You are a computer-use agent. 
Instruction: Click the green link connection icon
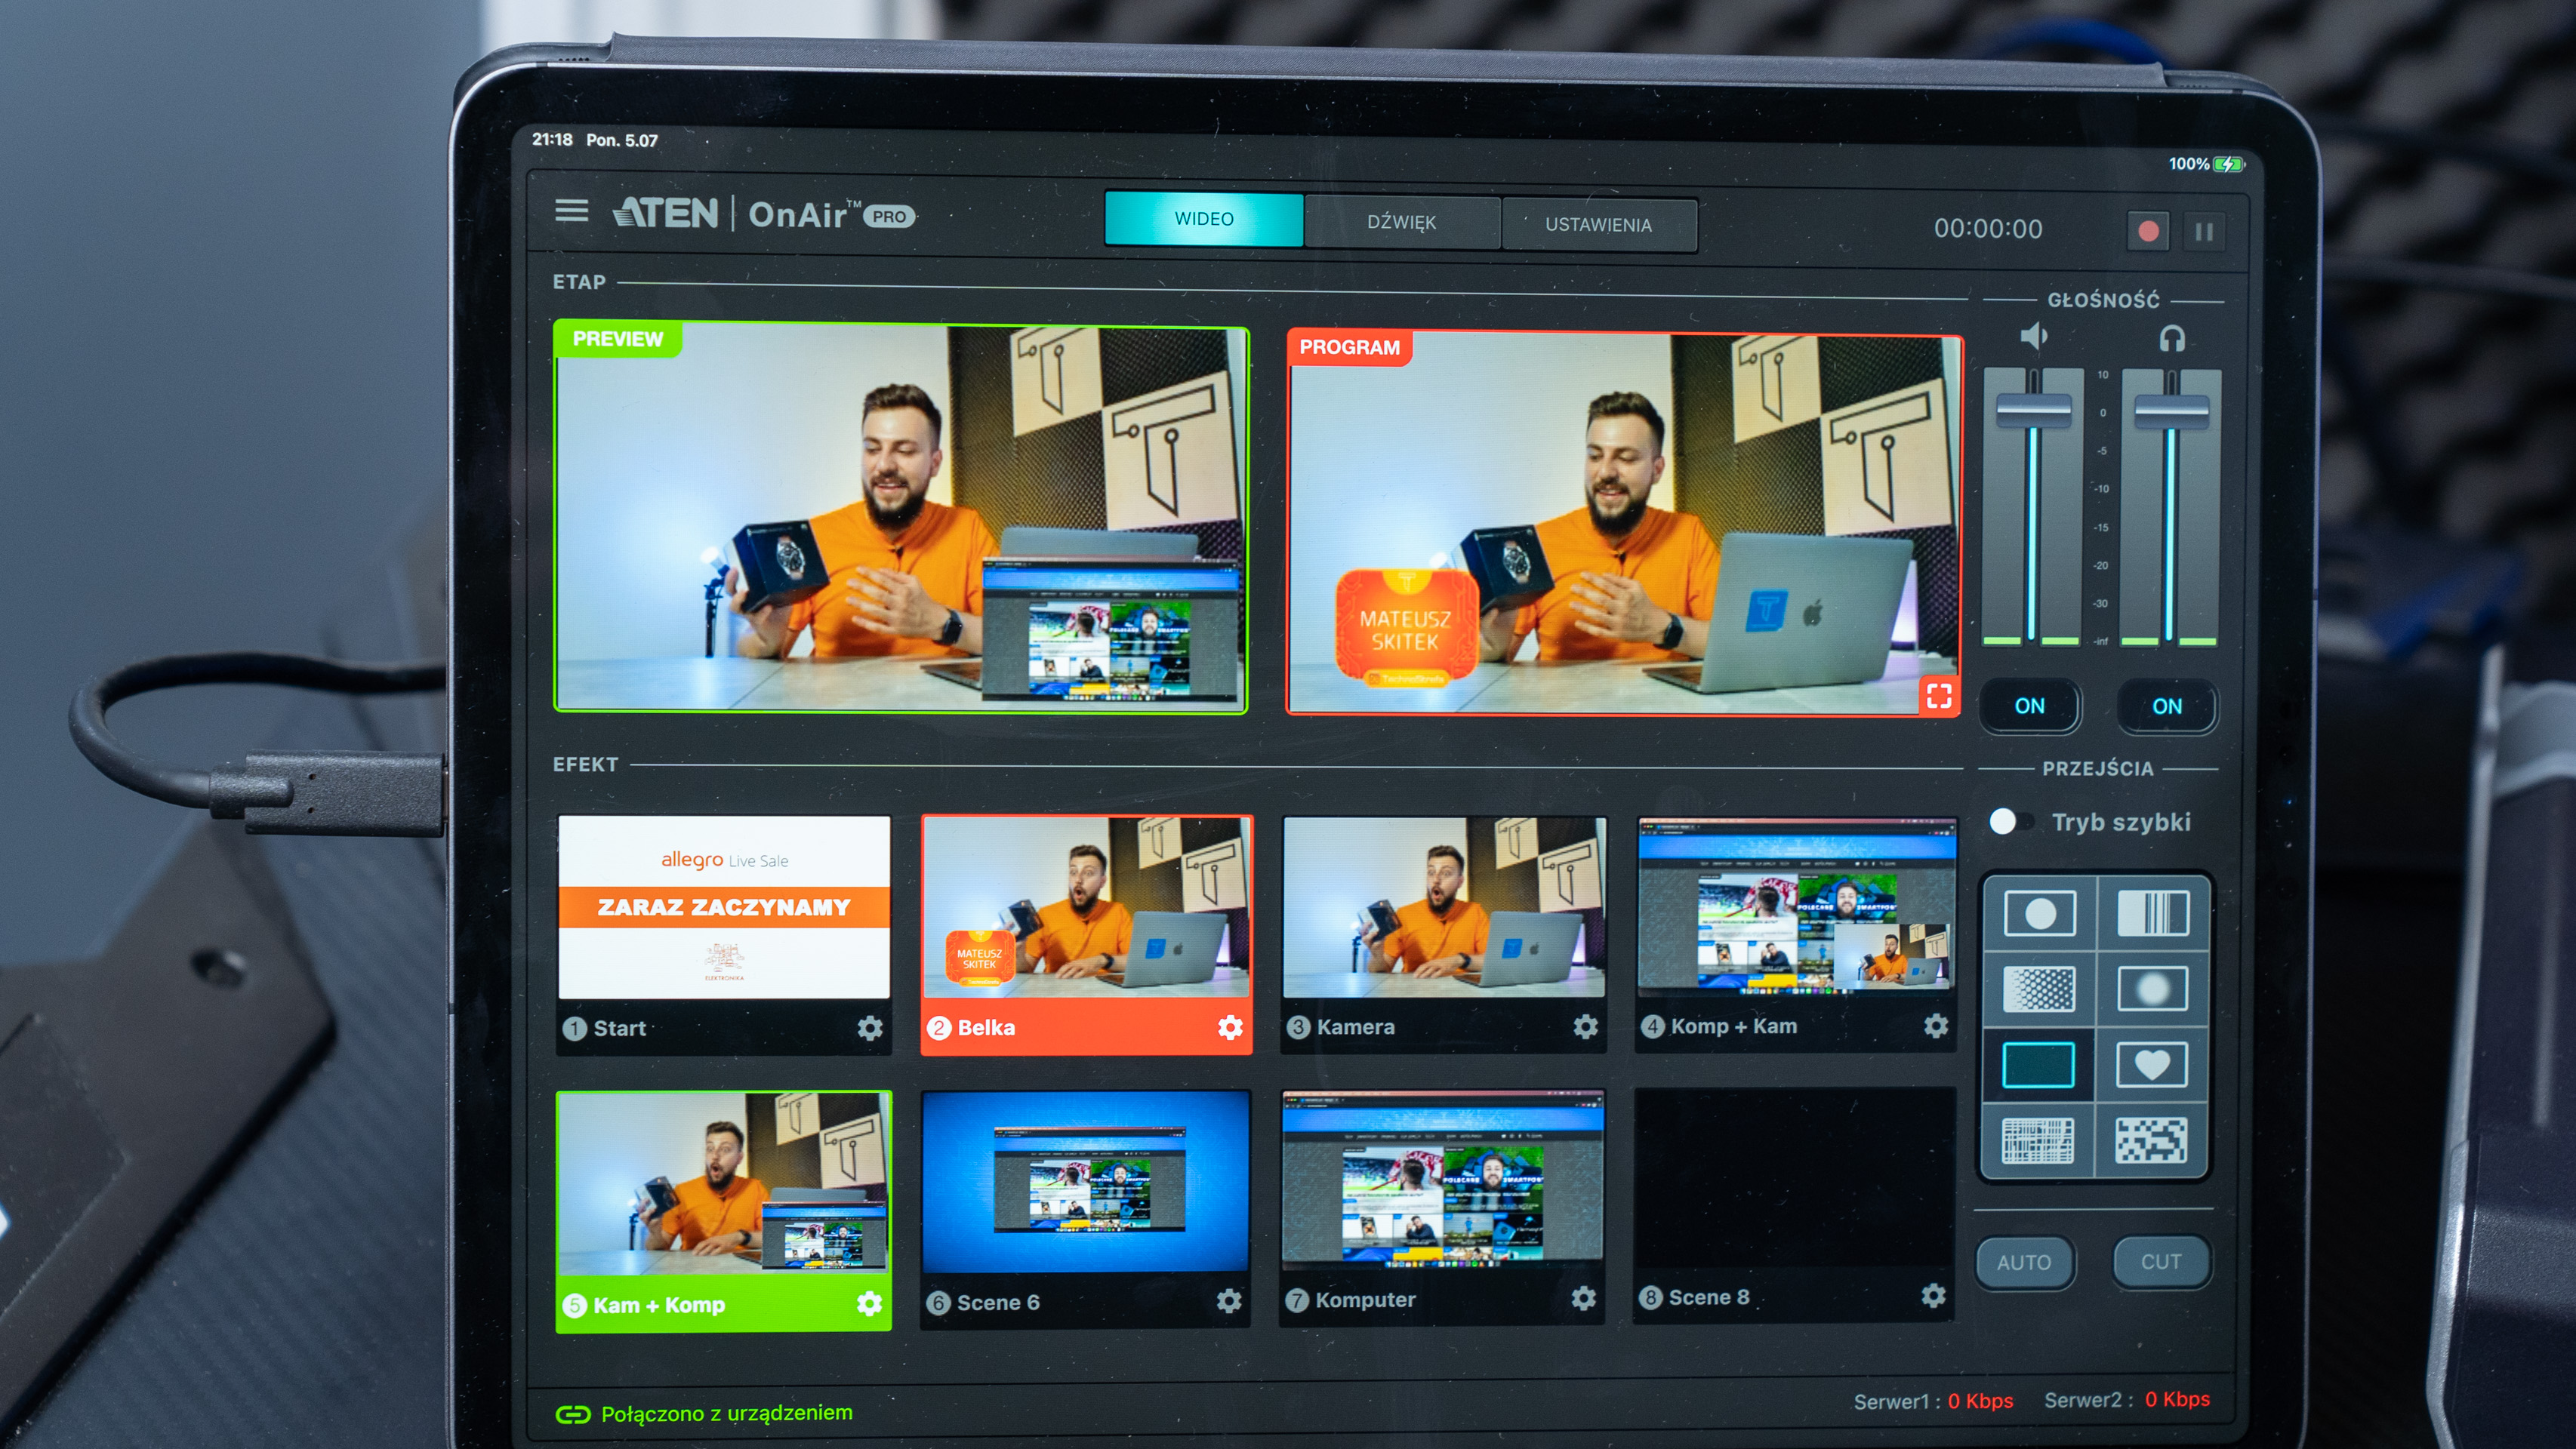tap(573, 1414)
